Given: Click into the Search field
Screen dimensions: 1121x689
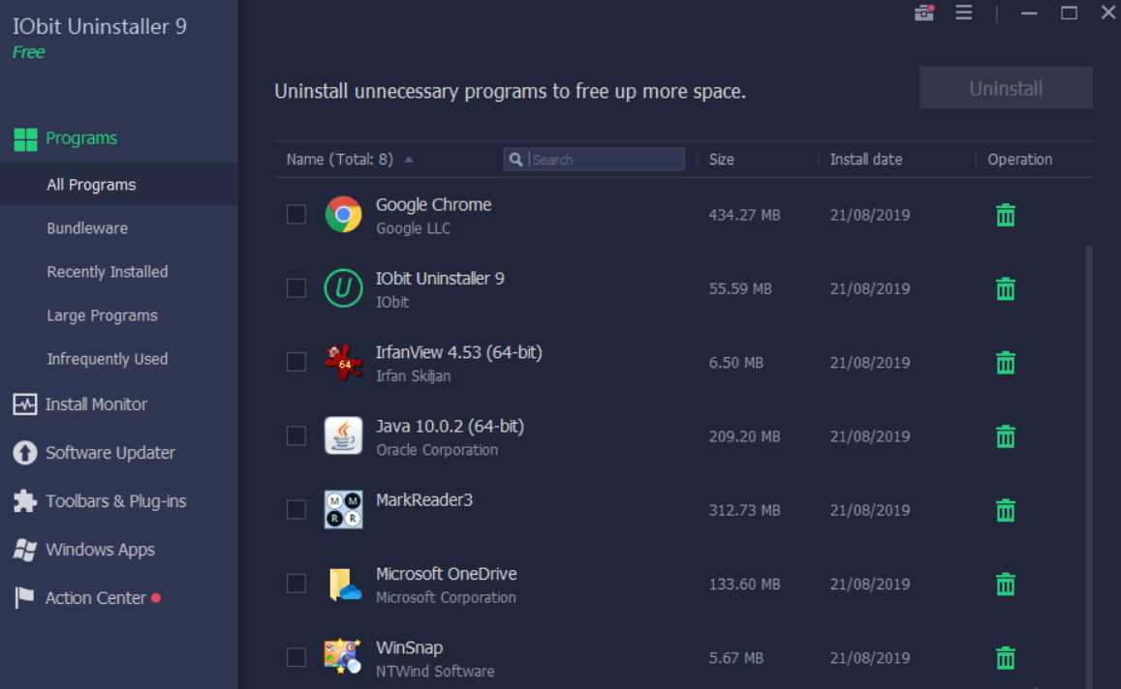Looking at the screenshot, I should (593, 160).
